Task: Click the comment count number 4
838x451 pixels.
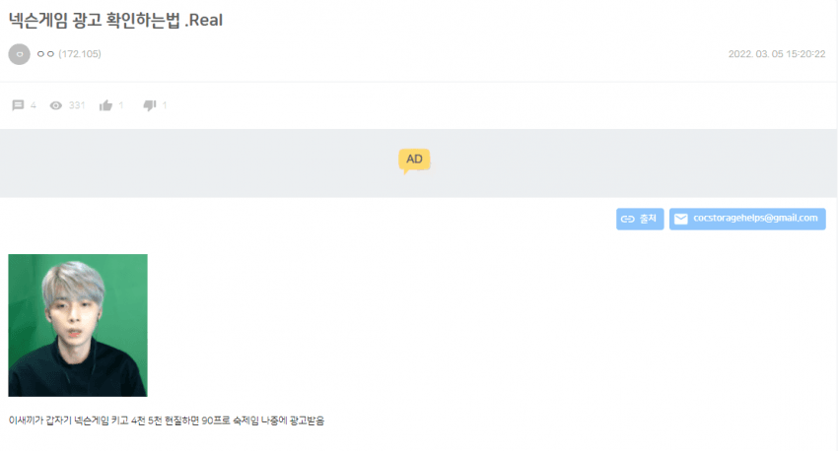Action: pos(34,105)
